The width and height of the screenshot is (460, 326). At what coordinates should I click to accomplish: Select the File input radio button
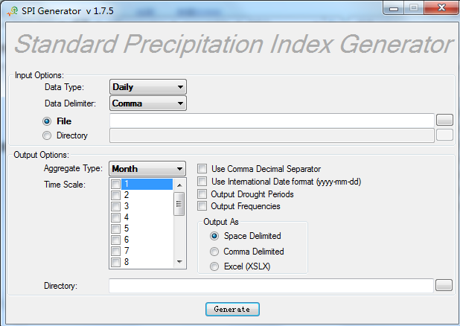click(48, 121)
